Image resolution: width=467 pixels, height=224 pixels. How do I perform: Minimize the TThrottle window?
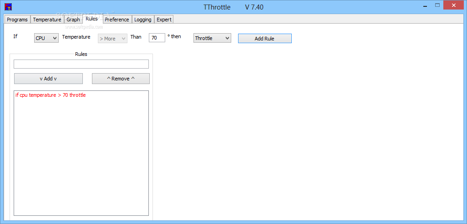click(x=424, y=5)
